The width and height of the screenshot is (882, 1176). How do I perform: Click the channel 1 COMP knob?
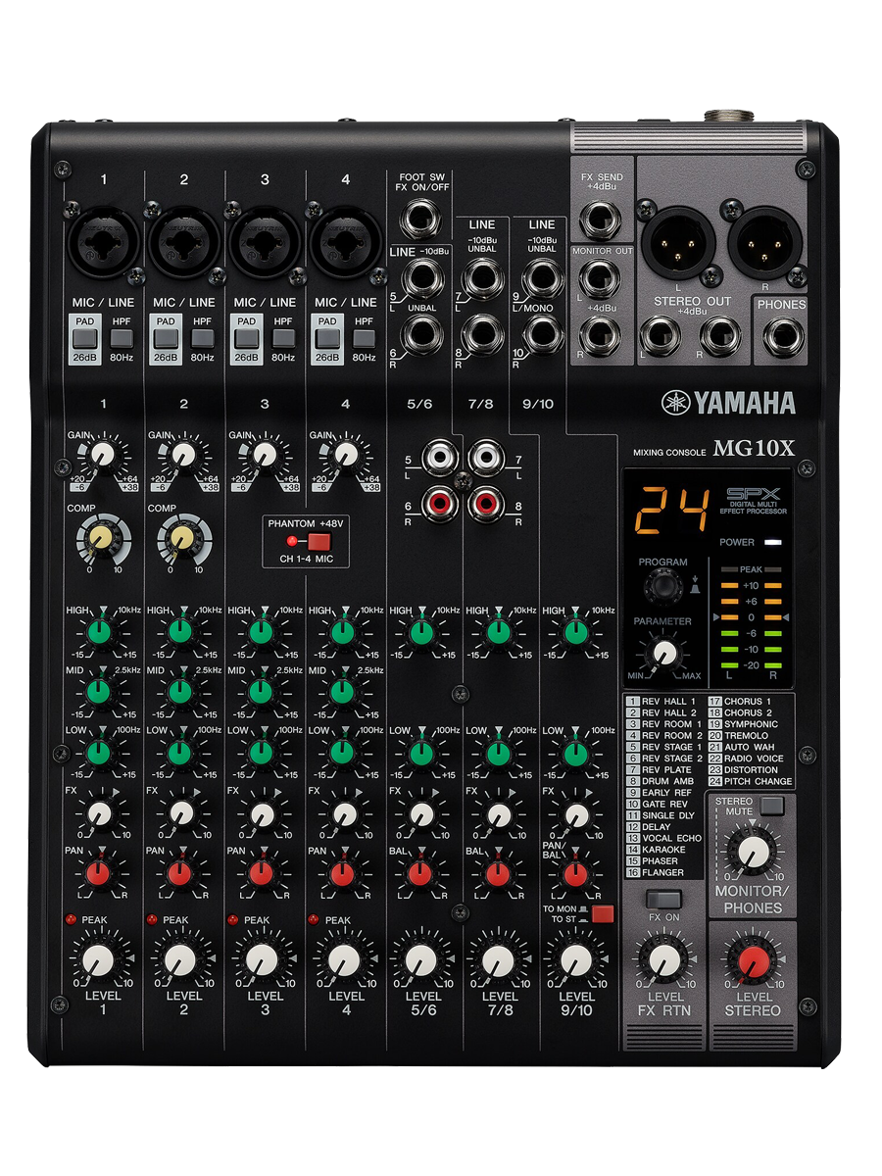tap(102, 539)
